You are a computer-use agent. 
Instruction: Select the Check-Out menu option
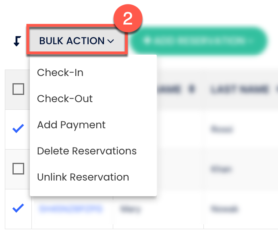tap(65, 99)
